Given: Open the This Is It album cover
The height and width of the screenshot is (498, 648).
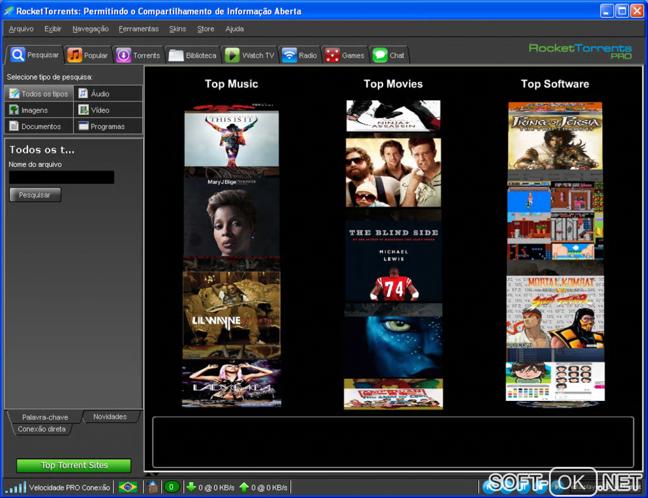Looking at the screenshot, I should tap(231, 139).
